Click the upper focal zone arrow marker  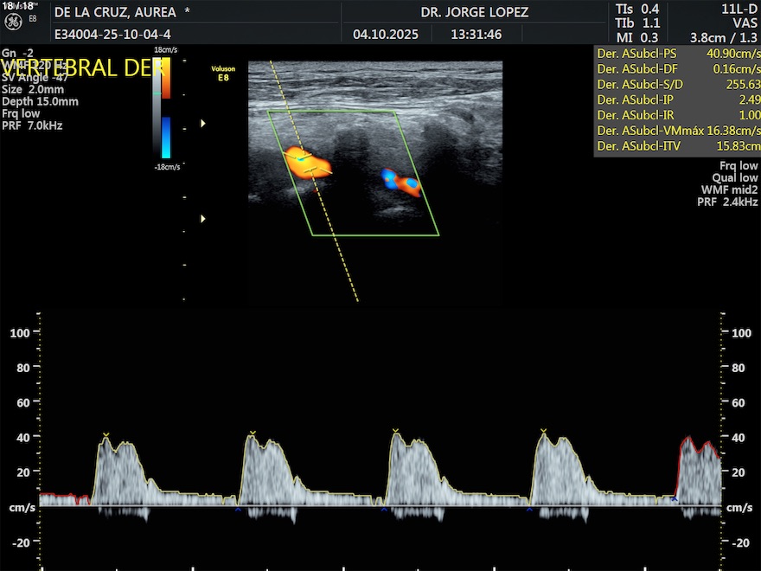point(203,124)
